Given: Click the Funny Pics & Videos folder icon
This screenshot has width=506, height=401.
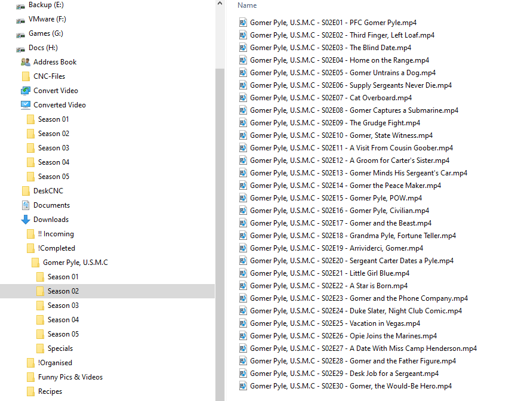Looking at the screenshot, I should 29,377.
